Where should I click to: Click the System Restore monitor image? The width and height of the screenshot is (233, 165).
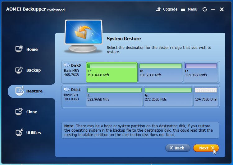84,36
